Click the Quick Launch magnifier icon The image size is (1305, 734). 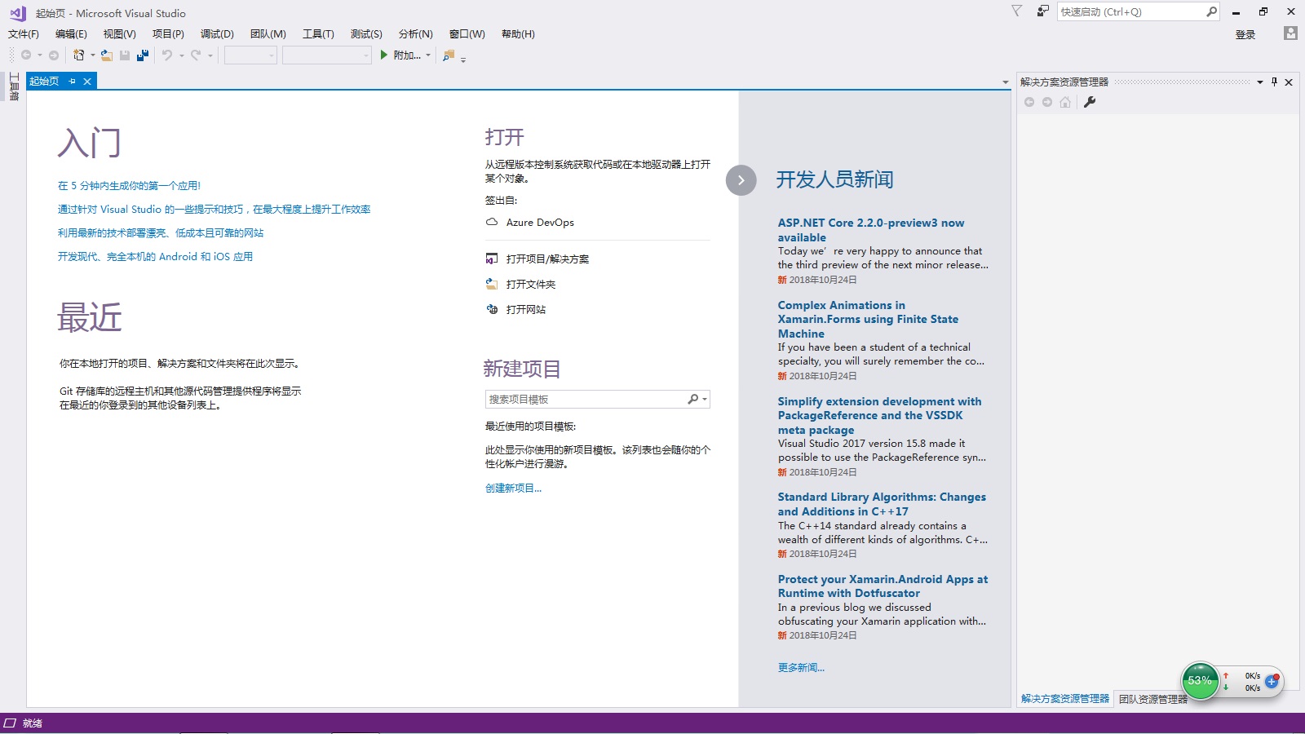[x=1211, y=11]
